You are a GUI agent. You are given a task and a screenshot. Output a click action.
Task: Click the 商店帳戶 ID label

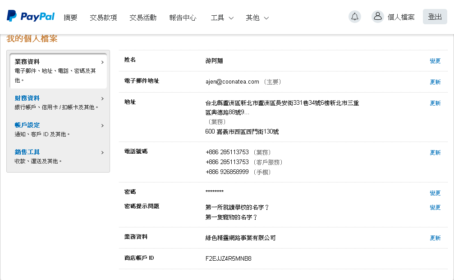[139, 258]
